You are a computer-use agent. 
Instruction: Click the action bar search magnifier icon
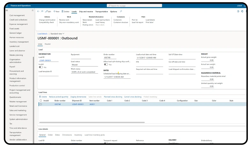point(121,11)
